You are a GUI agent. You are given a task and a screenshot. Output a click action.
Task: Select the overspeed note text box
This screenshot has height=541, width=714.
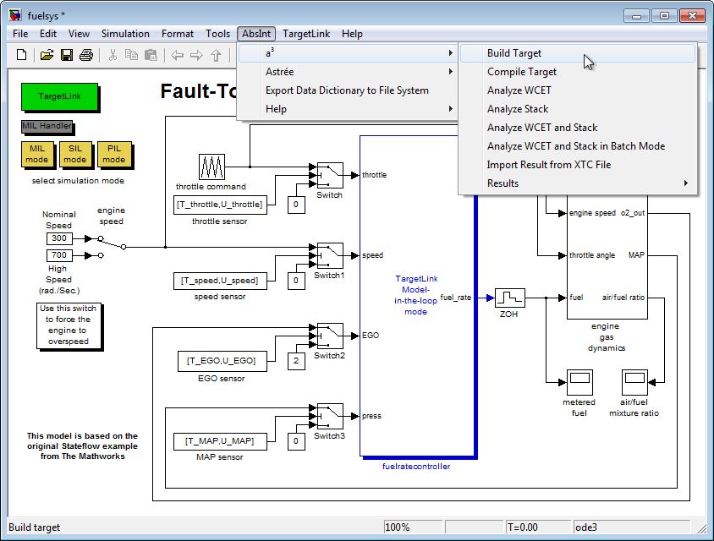click(69, 325)
